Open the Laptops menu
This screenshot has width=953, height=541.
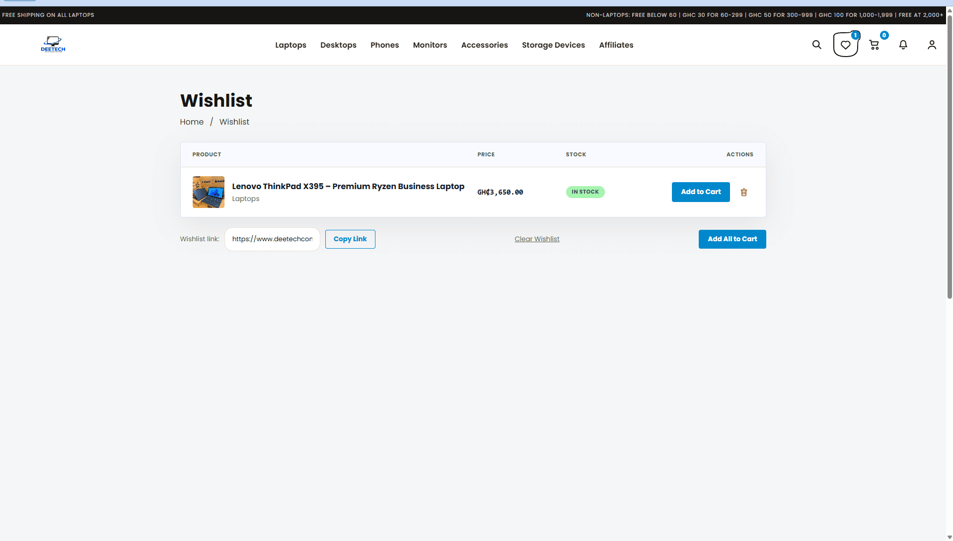pyautogui.click(x=291, y=45)
